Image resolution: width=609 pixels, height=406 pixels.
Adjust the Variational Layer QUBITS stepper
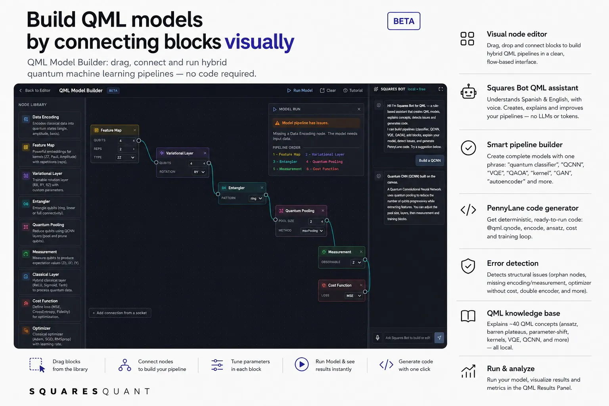(x=197, y=163)
